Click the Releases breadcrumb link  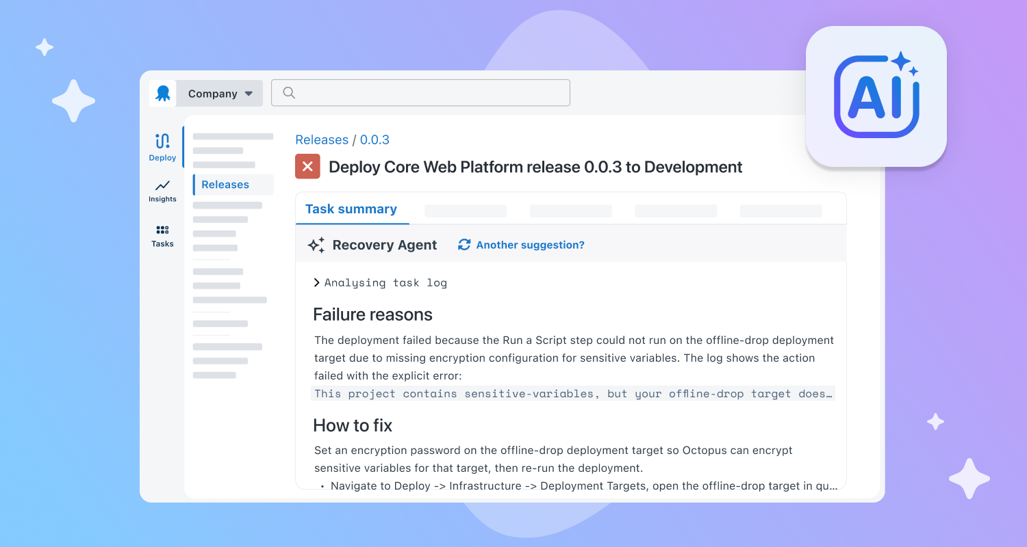[322, 139]
